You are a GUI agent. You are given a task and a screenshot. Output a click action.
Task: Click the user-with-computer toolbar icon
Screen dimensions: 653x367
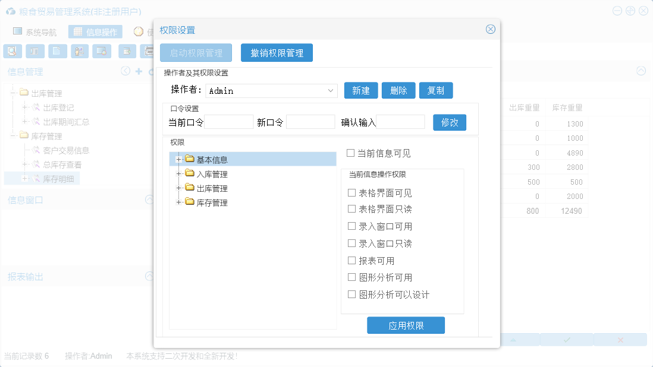click(80, 51)
